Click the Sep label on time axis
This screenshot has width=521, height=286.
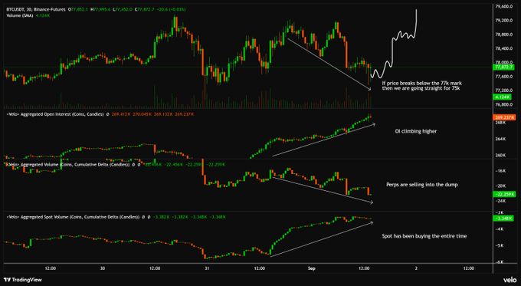(x=311, y=268)
